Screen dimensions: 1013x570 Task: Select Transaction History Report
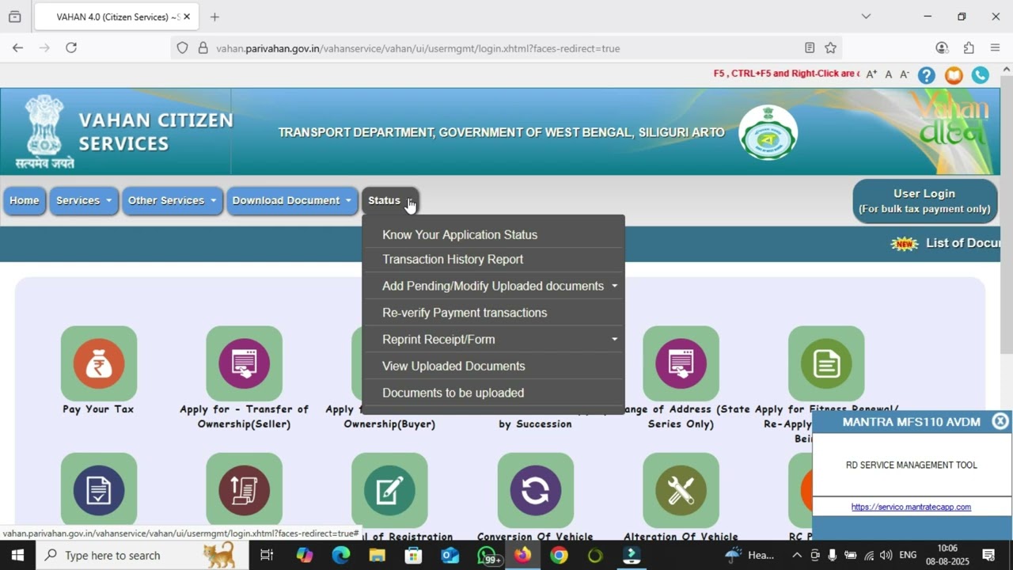453,259
